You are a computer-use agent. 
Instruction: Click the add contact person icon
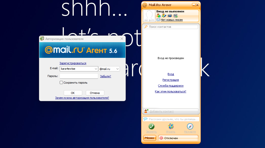coord(146,111)
